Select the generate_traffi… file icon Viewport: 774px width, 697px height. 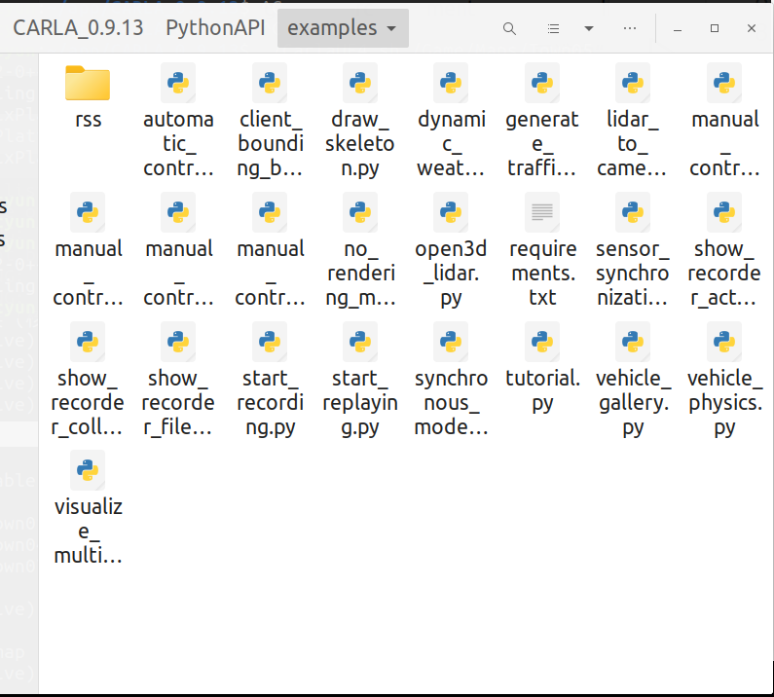542,83
